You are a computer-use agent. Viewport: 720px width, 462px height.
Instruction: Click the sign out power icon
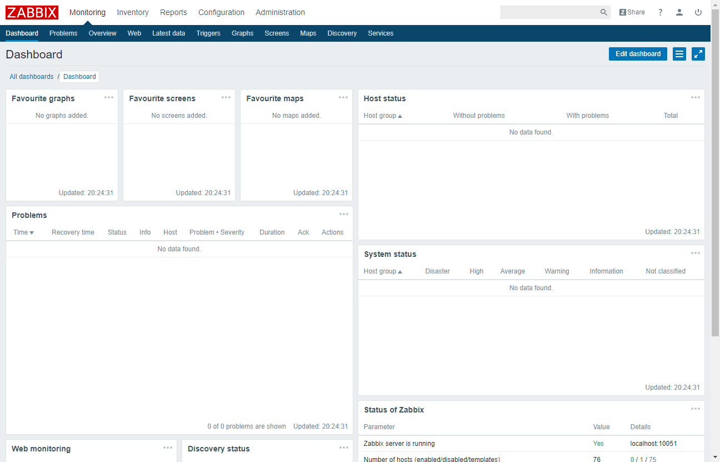[x=698, y=12]
